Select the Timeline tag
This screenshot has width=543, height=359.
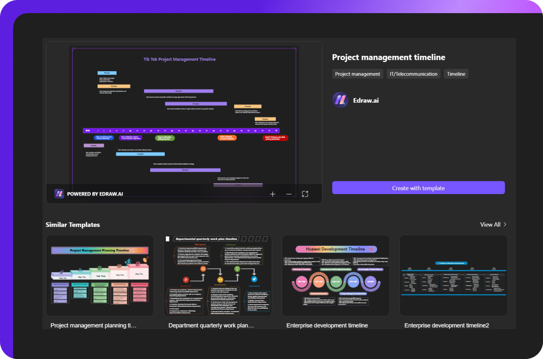(x=456, y=74)
